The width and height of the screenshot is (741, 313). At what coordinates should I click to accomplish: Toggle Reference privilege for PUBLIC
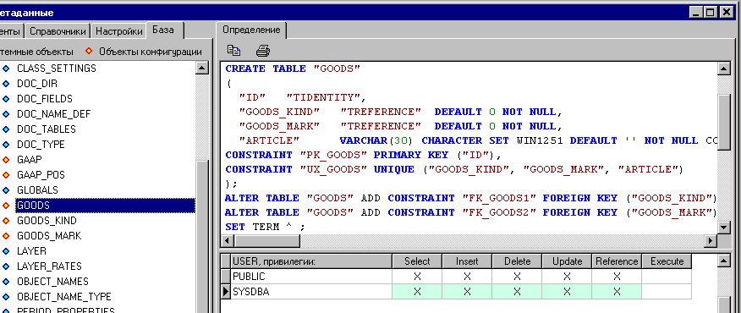[x=617, y=276]
